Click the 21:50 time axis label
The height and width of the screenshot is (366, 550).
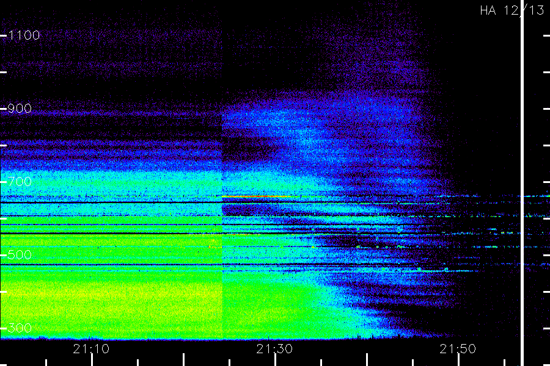click(458, 349)
